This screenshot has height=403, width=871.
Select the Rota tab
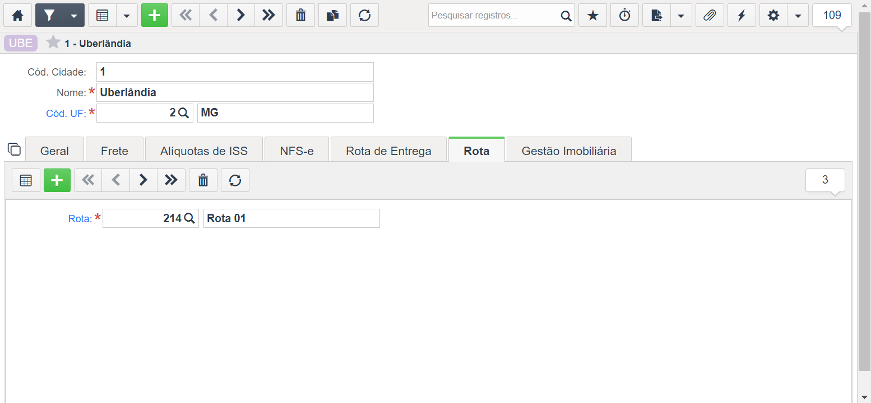point(476,151)
